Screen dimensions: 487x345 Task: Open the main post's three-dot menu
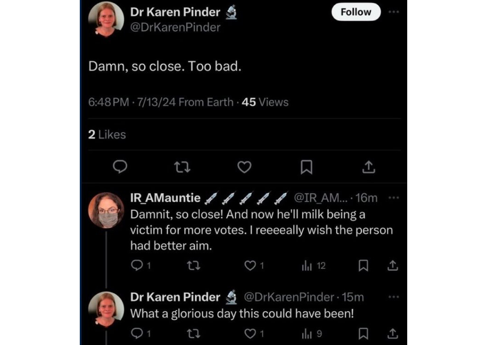(x=393, y=12)
